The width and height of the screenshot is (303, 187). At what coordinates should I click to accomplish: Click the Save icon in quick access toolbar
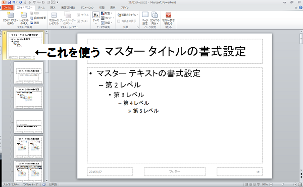pos(9,3)
